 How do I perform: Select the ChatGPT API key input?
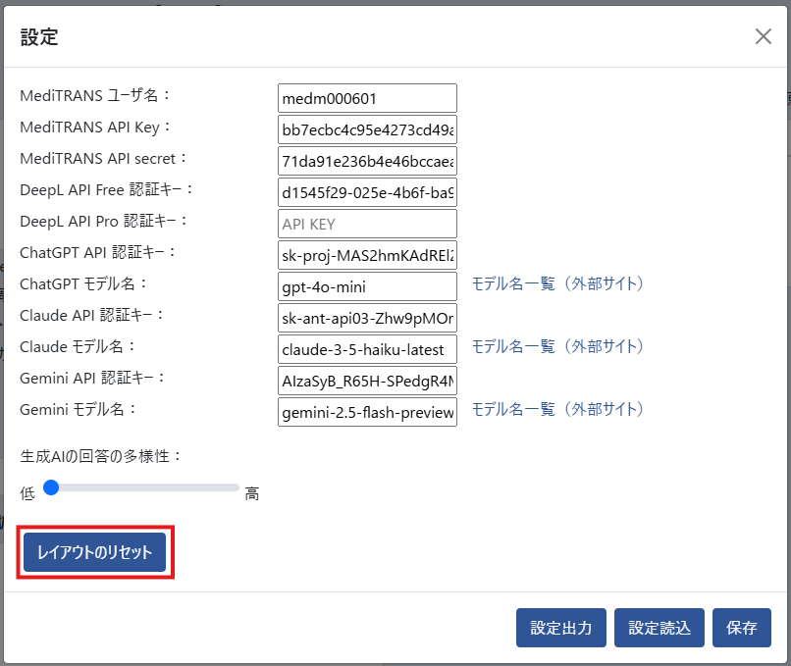367,255
